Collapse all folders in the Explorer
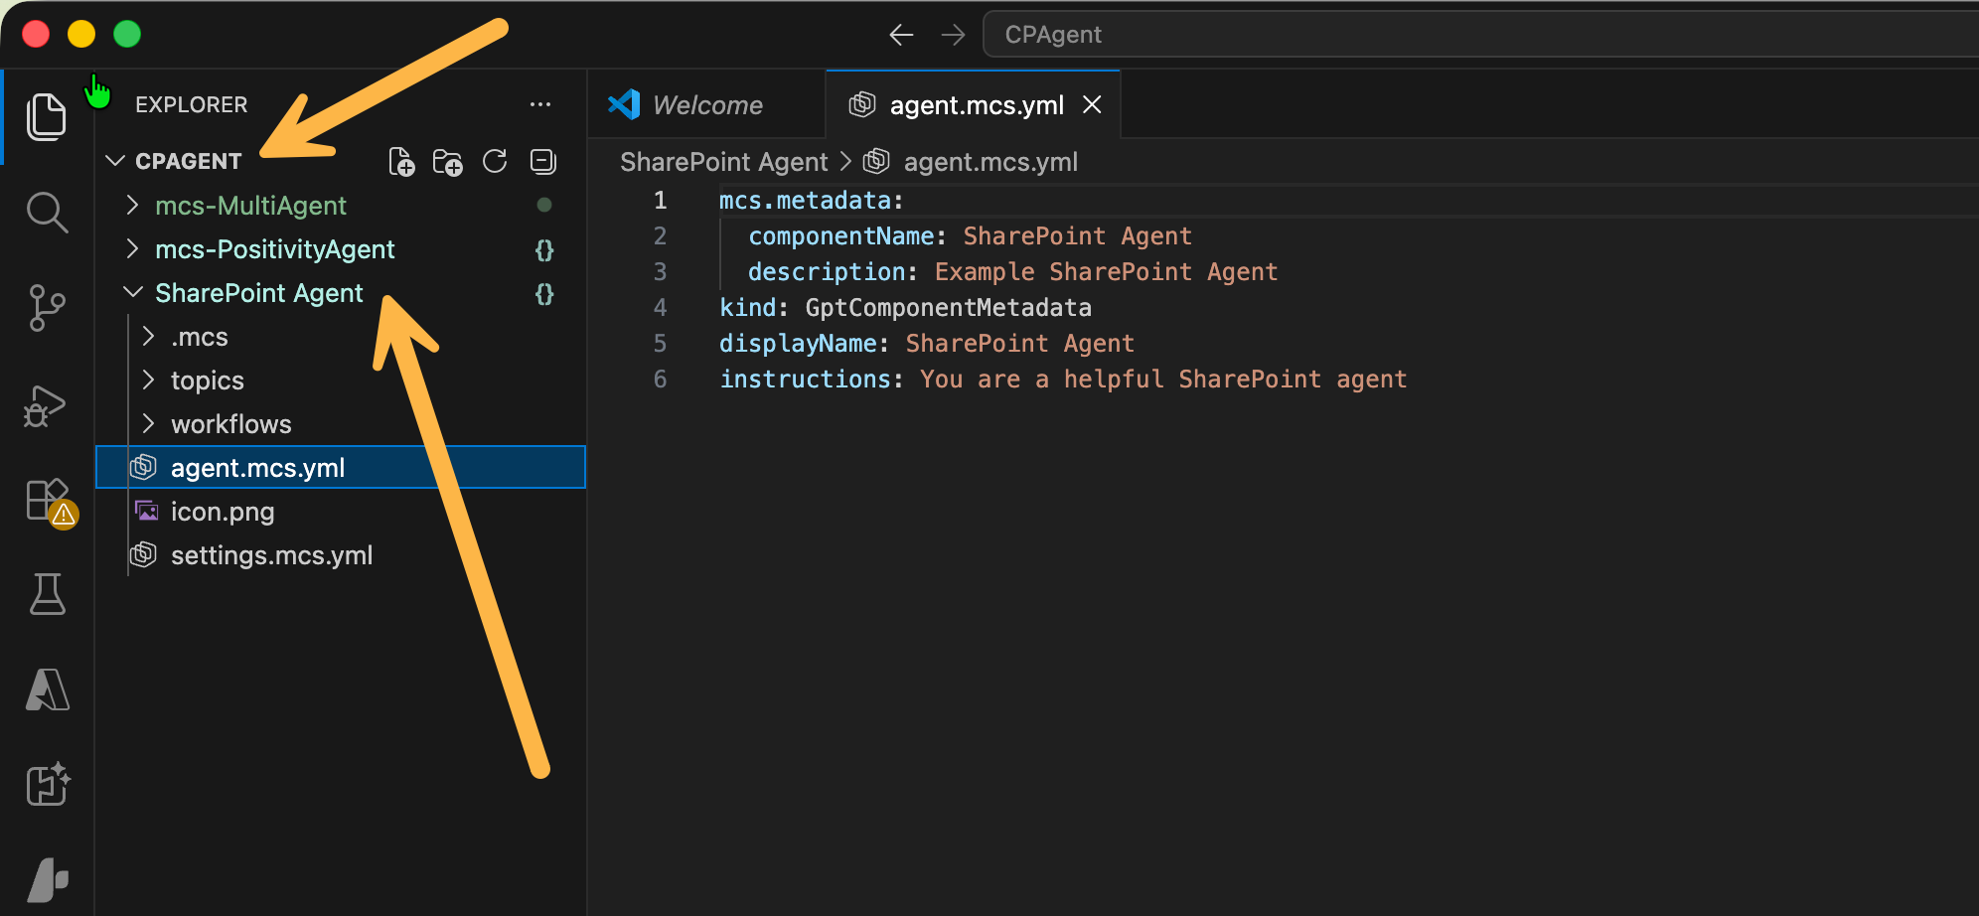This screenshot has height=916, width=1979. pos(542,161)
